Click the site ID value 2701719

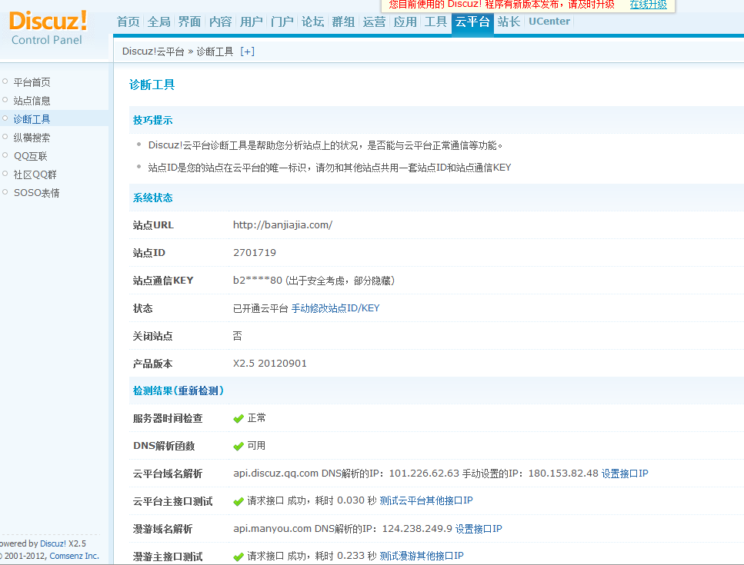point(255,253)
